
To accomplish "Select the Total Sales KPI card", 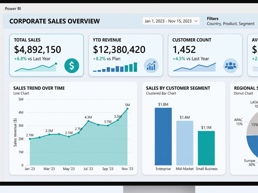I will point(46,55).
